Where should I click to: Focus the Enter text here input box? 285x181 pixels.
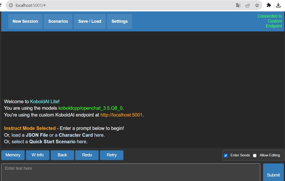pyautogui.click(x=130, y=172)
